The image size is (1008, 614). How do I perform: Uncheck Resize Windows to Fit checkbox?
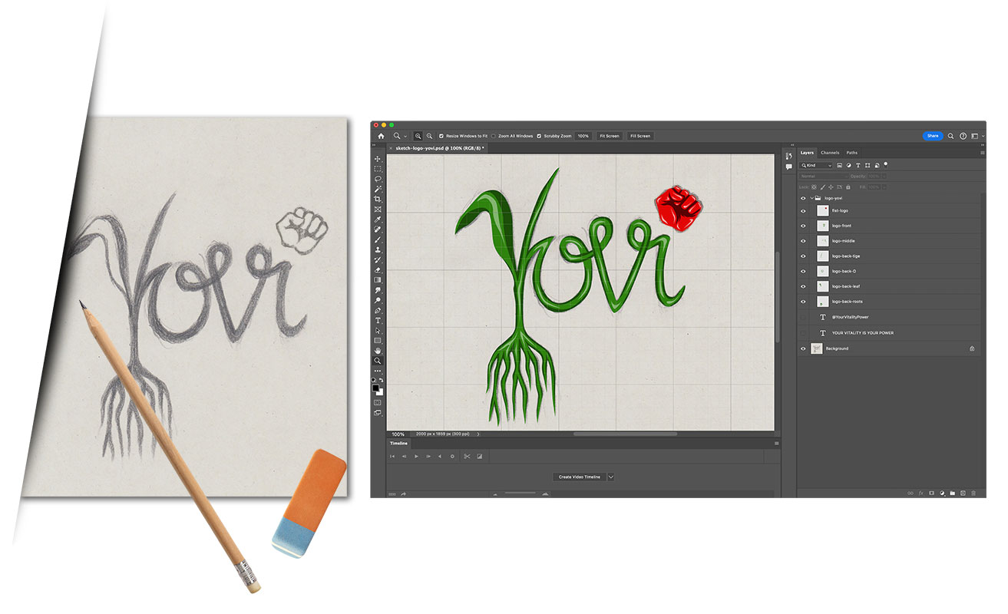(441, 136)
